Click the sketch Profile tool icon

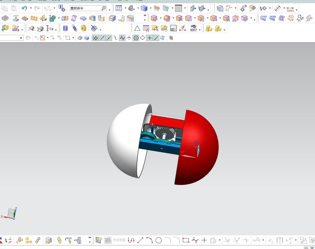131,240
